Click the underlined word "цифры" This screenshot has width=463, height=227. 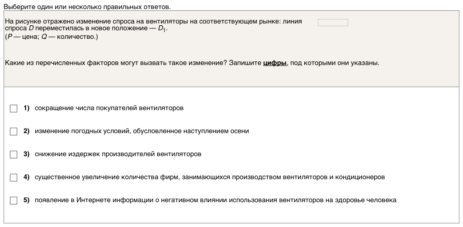[275, 63]
